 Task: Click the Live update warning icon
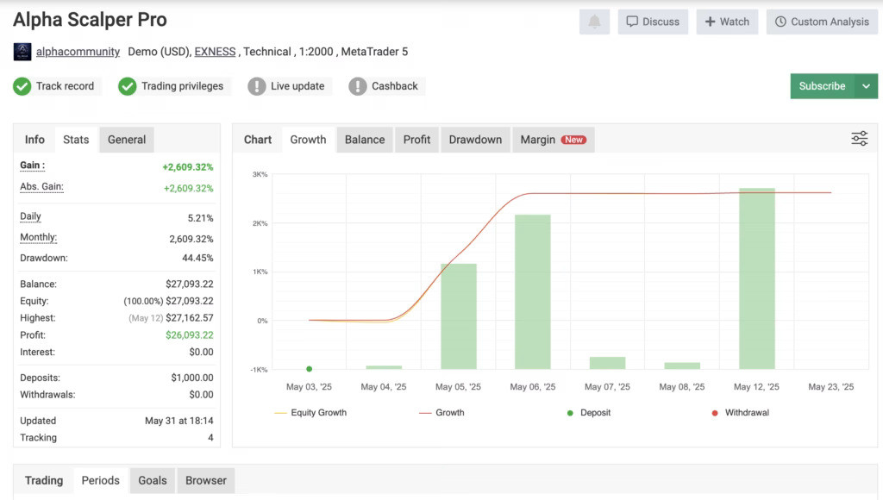point(257,86)
